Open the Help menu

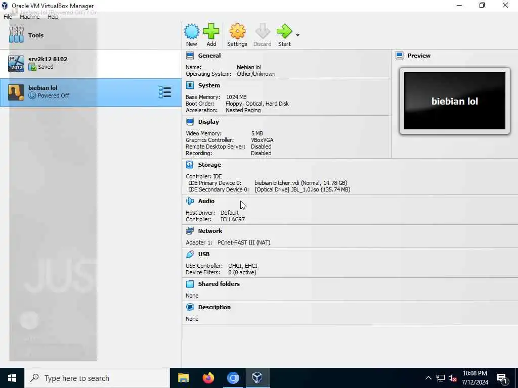point(53,17)
